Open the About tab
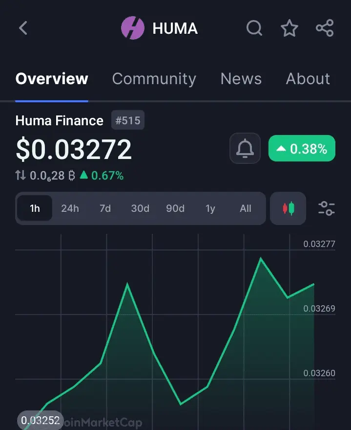The width and height of the screenshot is (351, 430). [x=308, y=79]
